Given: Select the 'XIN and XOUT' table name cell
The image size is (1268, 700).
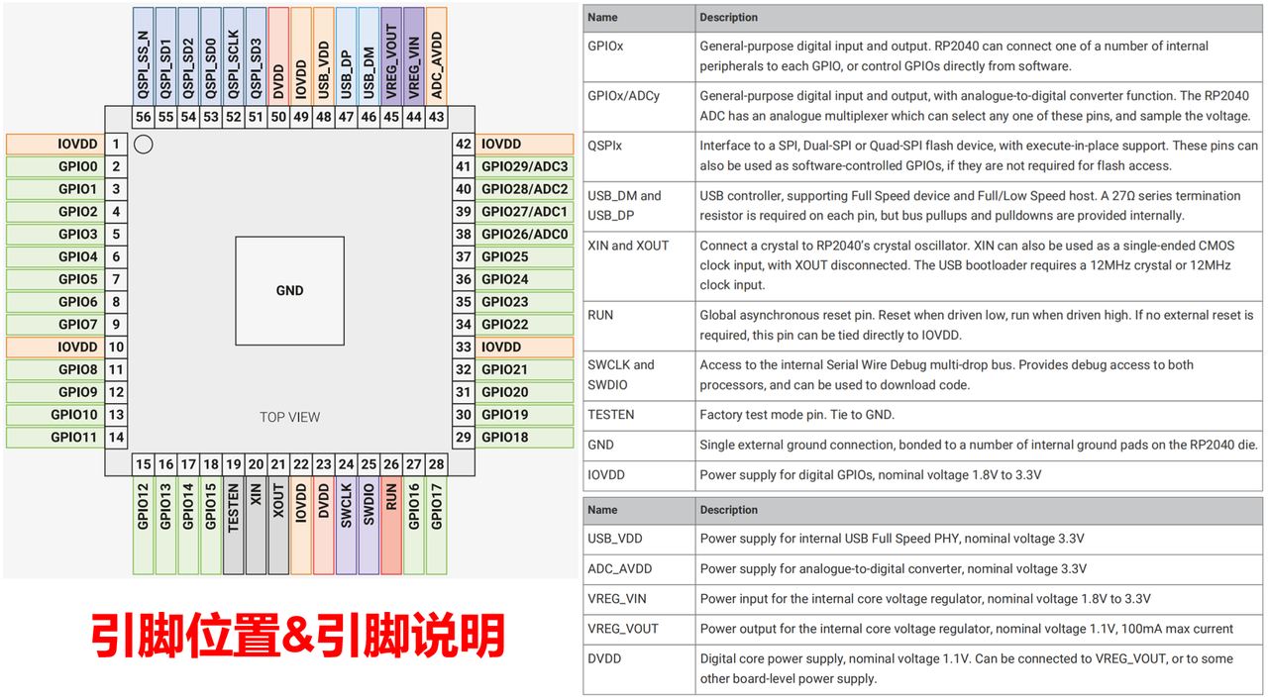Looking at the screenshot, I should pos(639,265).
